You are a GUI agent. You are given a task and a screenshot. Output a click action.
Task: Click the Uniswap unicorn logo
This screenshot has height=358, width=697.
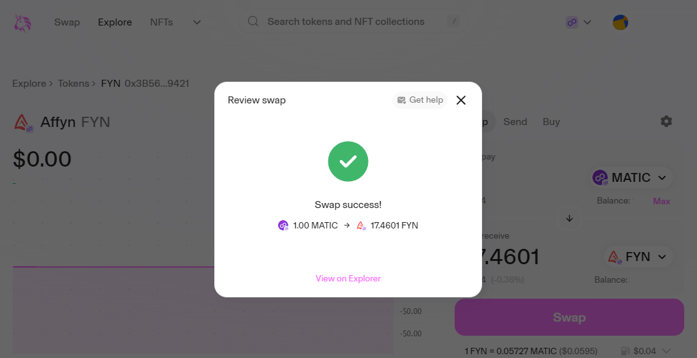(x=23, y=22)
